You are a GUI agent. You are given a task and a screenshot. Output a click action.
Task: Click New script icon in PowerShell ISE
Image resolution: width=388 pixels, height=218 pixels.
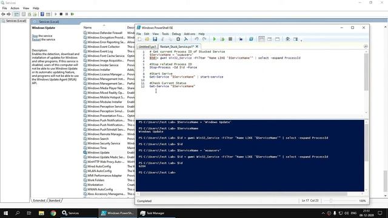139,39
